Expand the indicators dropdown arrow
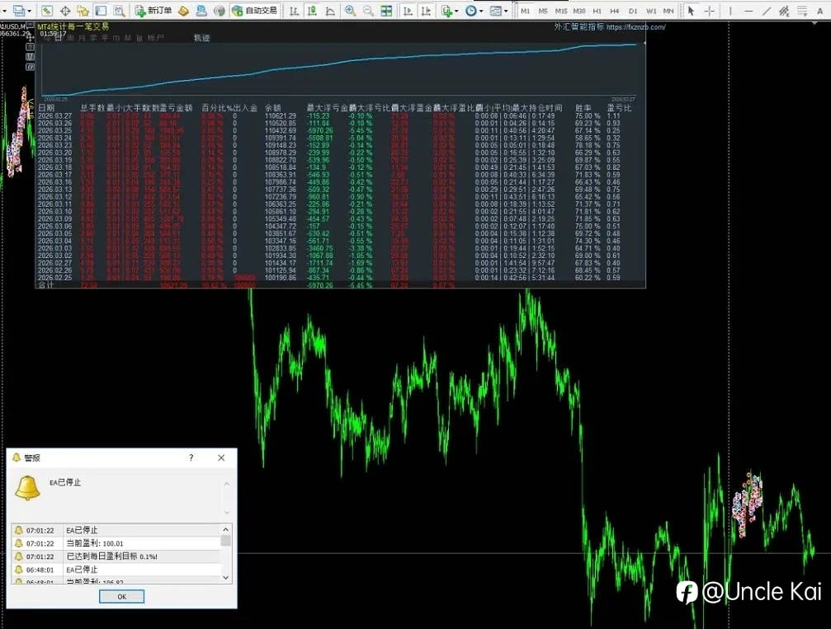 [x=456, y=11]
